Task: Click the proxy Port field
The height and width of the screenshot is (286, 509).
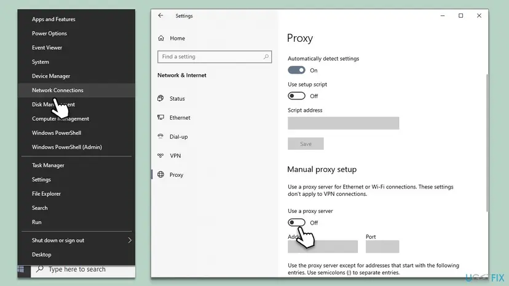Action: coord(382,247)
